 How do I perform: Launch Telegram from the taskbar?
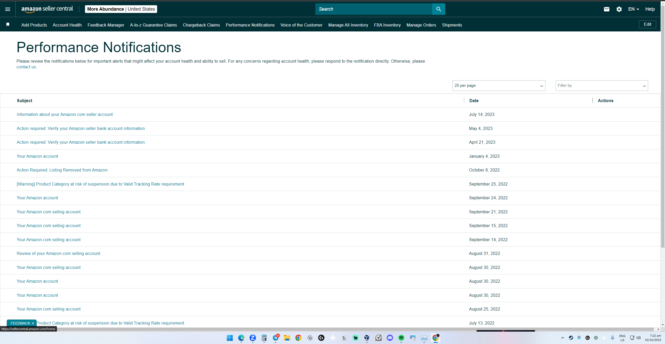click(276, 338)
